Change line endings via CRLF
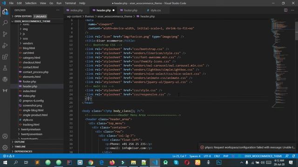 [x=217, y=156]
